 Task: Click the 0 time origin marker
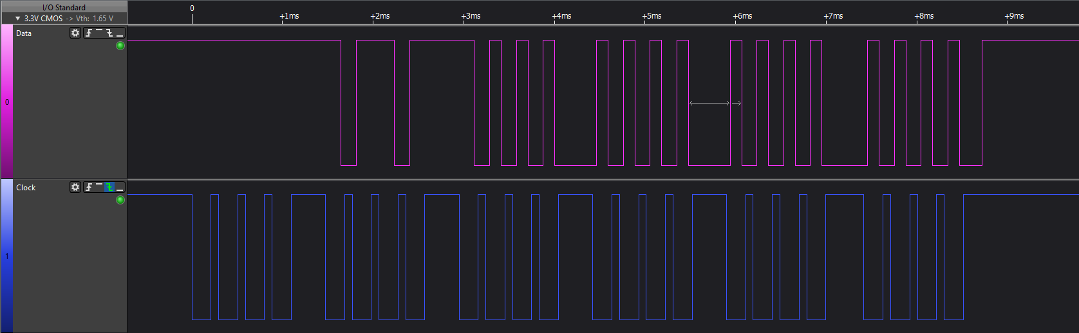click(192, 8)
